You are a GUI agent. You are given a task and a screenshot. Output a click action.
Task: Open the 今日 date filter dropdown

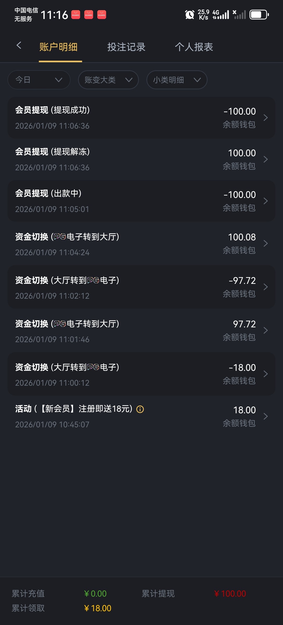39,80
